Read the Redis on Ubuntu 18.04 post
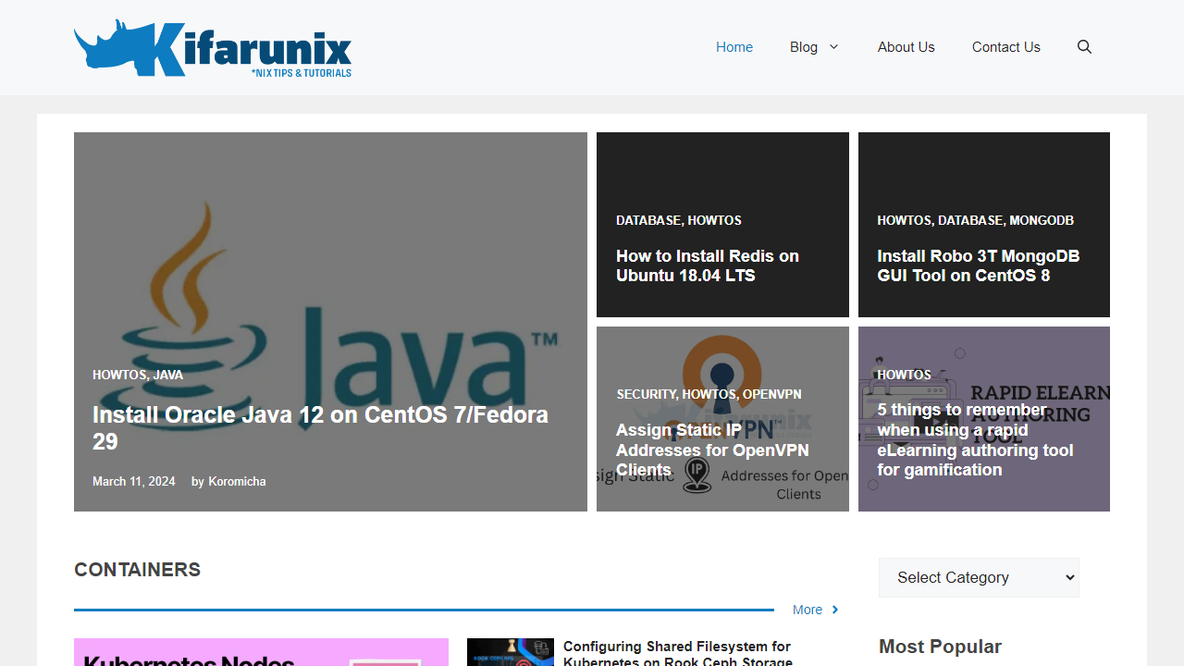Image resolution: width=1184 pixels, height=666 pixels. point(707,265)
